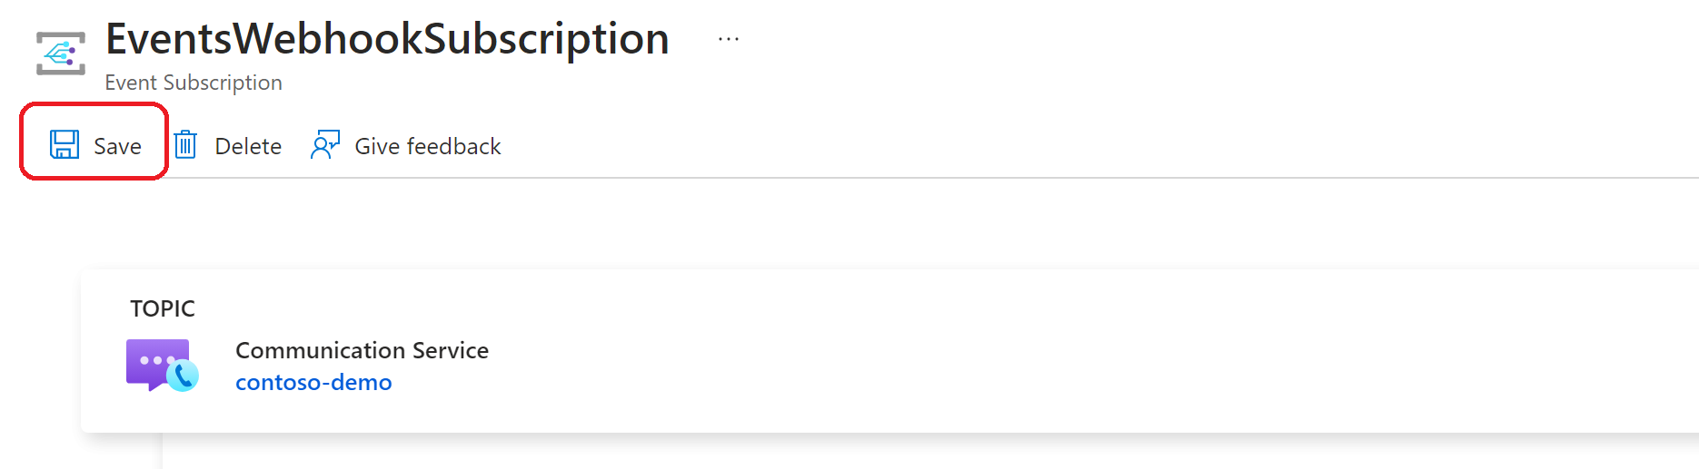The width and height of the screenshot is (1699, 469).
Task: Click the Delete trash can icon
Action: pos(185,145)
